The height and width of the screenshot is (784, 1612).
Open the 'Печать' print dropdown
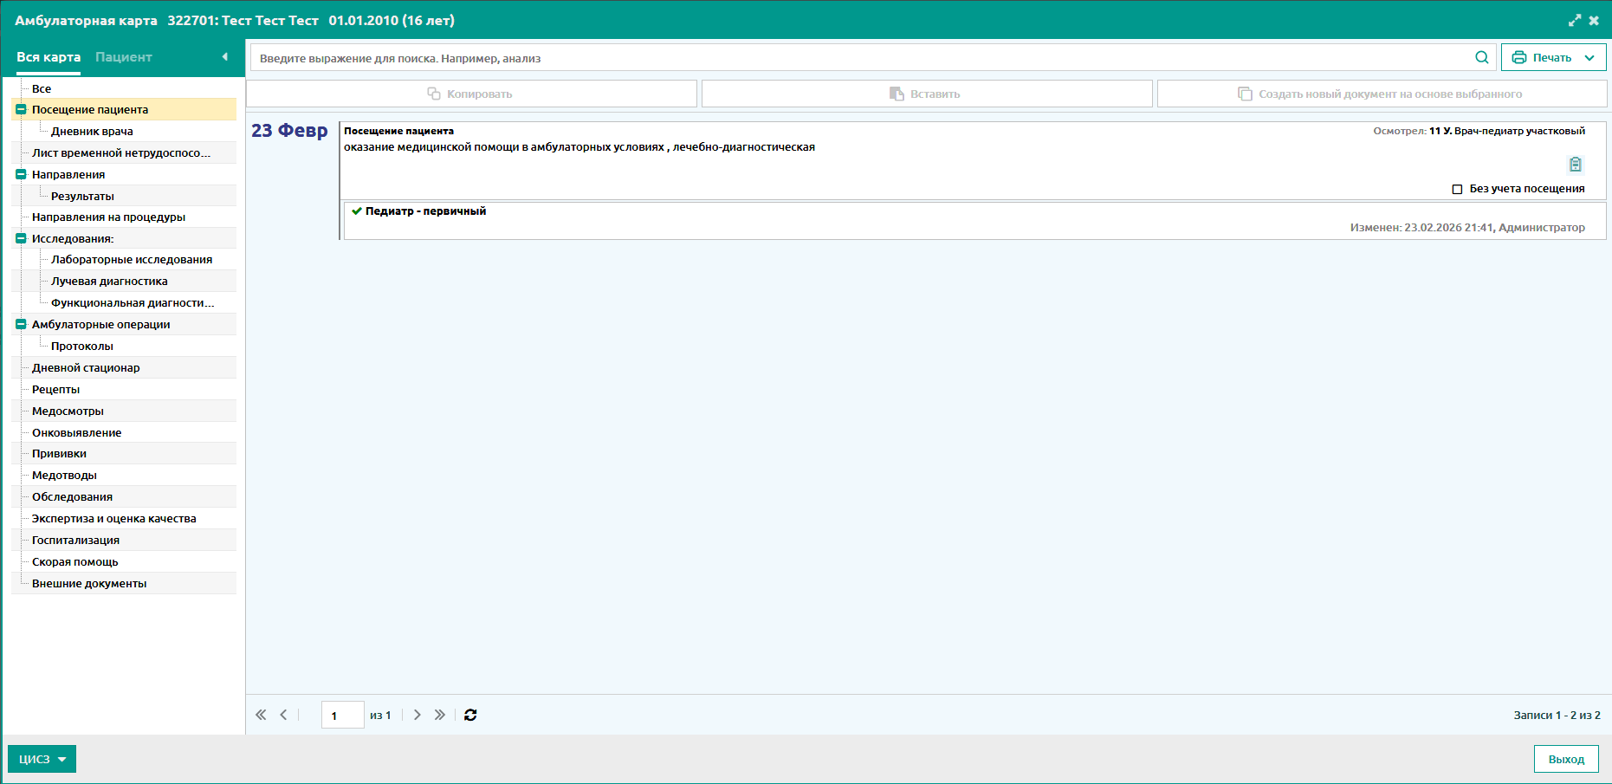1553,58
